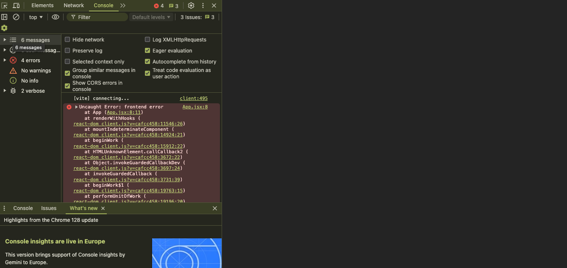Enable Preserve log checkbox

[x=67, y=50]
